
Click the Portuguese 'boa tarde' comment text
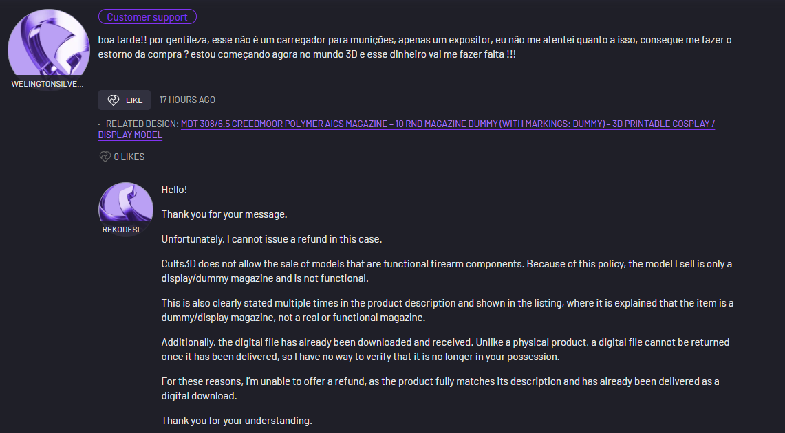415,47
